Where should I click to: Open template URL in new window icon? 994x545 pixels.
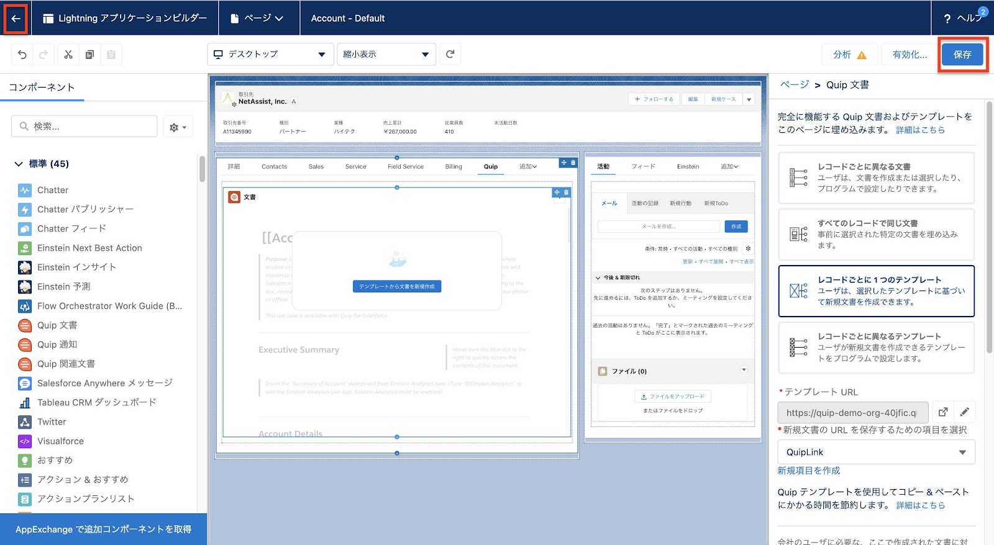943,412
